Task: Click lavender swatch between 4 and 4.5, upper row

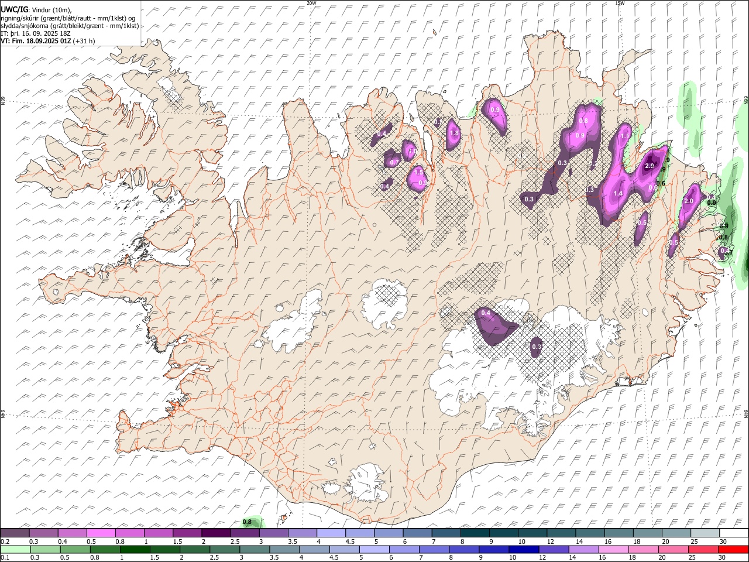Action: [331, 533]
